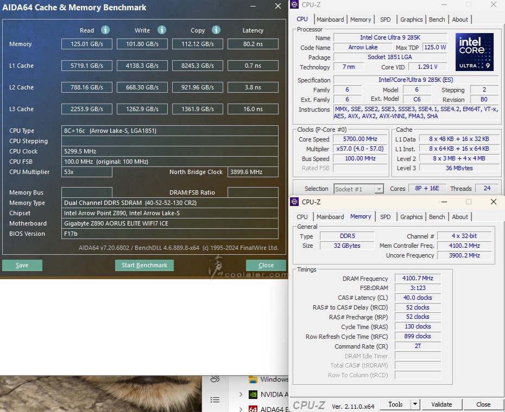This screenshot has width=505, height=412.
Task: Switch to CPU tab in lower CPU-Z window
Action: click(302, 217)
